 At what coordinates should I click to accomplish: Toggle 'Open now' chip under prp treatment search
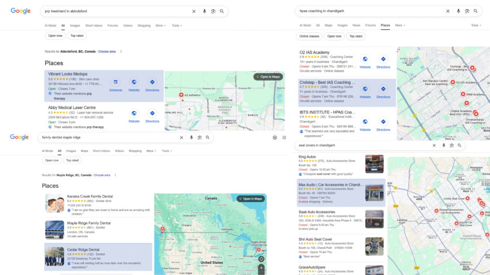(x=55, y=36)
